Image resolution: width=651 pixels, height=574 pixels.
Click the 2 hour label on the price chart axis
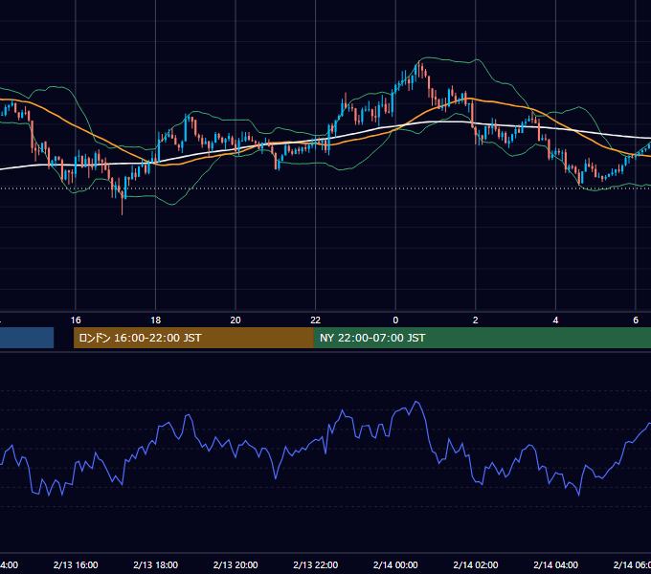tap(476, 320)
